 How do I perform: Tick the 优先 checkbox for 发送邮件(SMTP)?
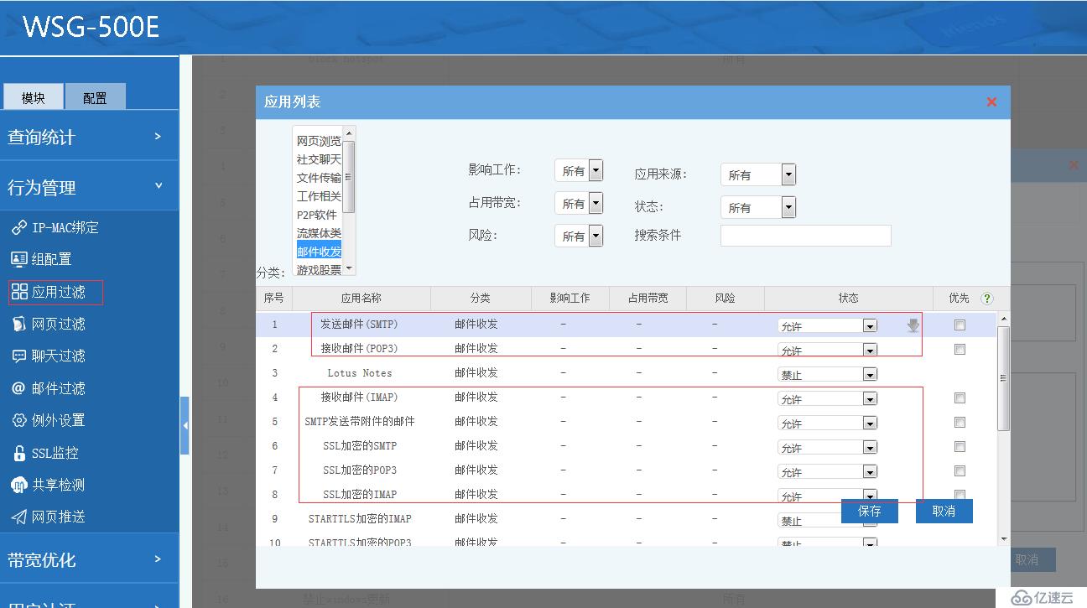[960, 325]
